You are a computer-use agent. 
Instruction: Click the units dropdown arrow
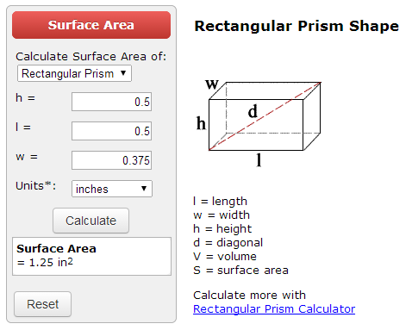point(144,189)
